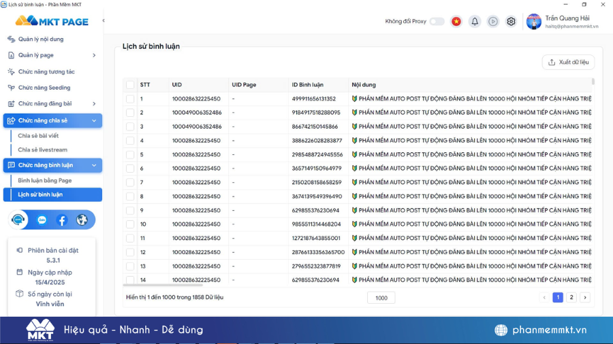Check the checkbox for row 8
Viewport: 613px width, 344px height.
click(x=130, y=196)
